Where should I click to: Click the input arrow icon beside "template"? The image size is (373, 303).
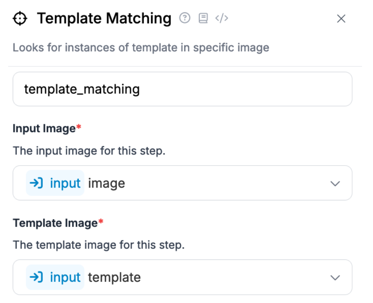(x=36, y=277)
